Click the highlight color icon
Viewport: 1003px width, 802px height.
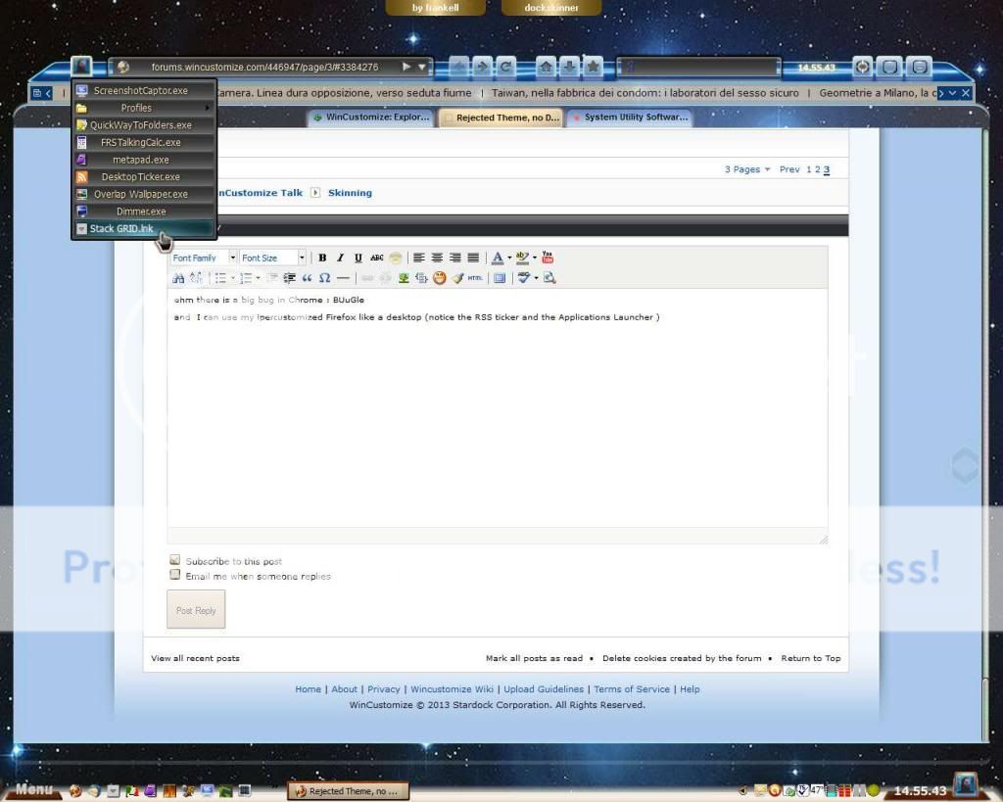coord(522,258)
